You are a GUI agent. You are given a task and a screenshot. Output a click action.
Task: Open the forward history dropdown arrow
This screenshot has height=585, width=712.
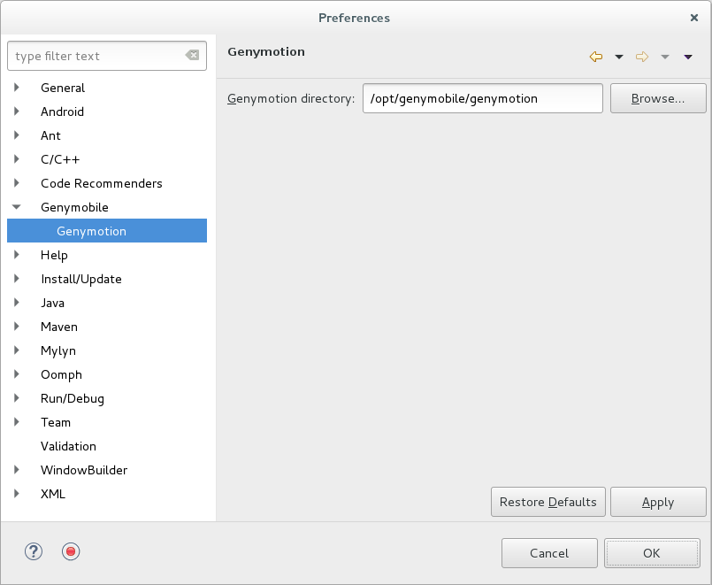(665, 57)
